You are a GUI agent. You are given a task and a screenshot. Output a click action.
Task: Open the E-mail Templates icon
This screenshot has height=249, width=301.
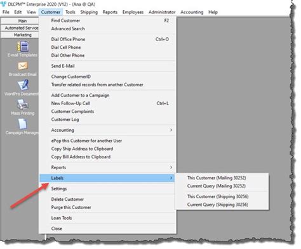(23, 46)
